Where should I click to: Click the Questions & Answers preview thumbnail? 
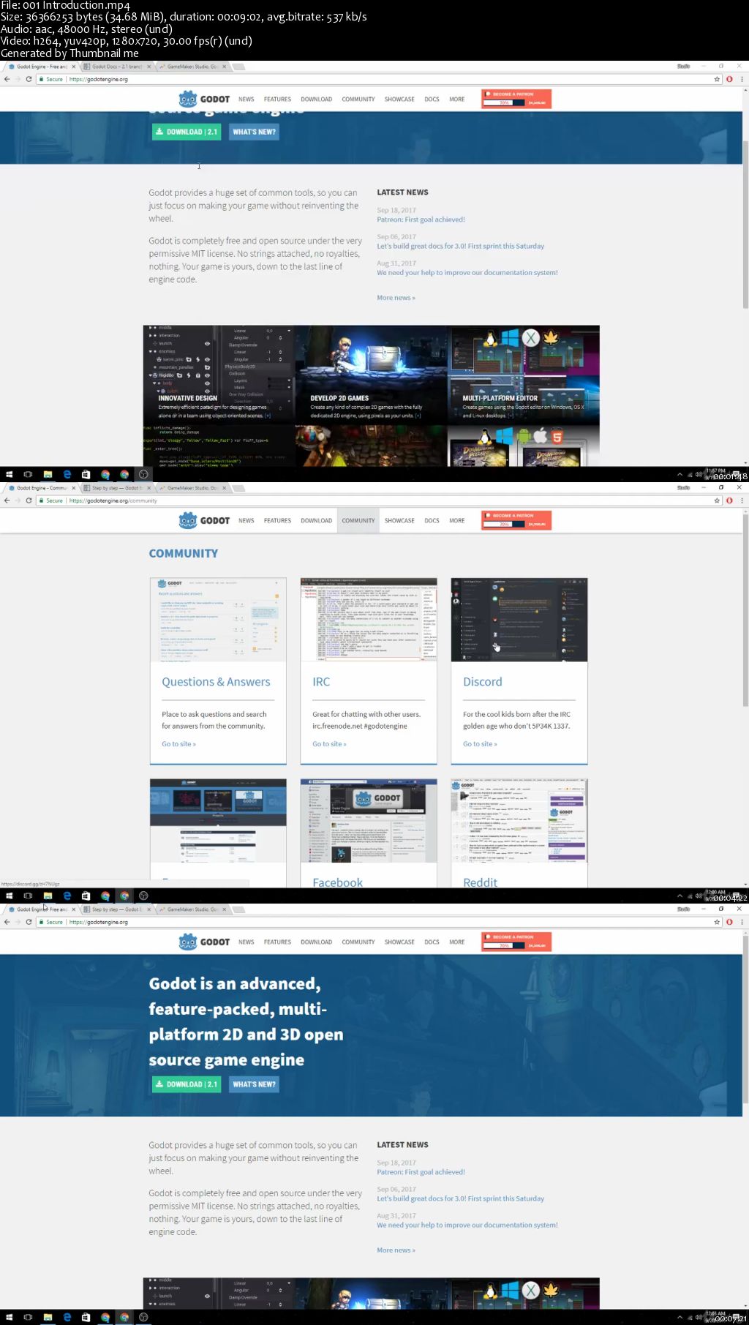click(x=218, y=620)
